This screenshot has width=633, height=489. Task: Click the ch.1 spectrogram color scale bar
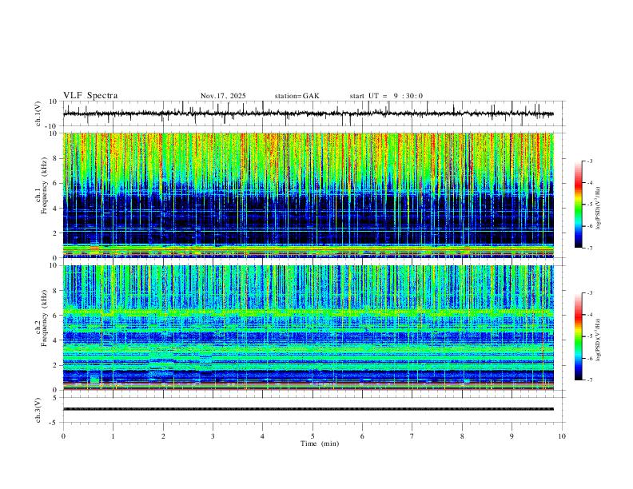tap(578, 205)
